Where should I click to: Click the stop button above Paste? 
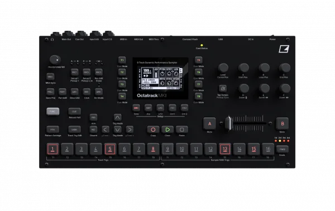[181, 130]
